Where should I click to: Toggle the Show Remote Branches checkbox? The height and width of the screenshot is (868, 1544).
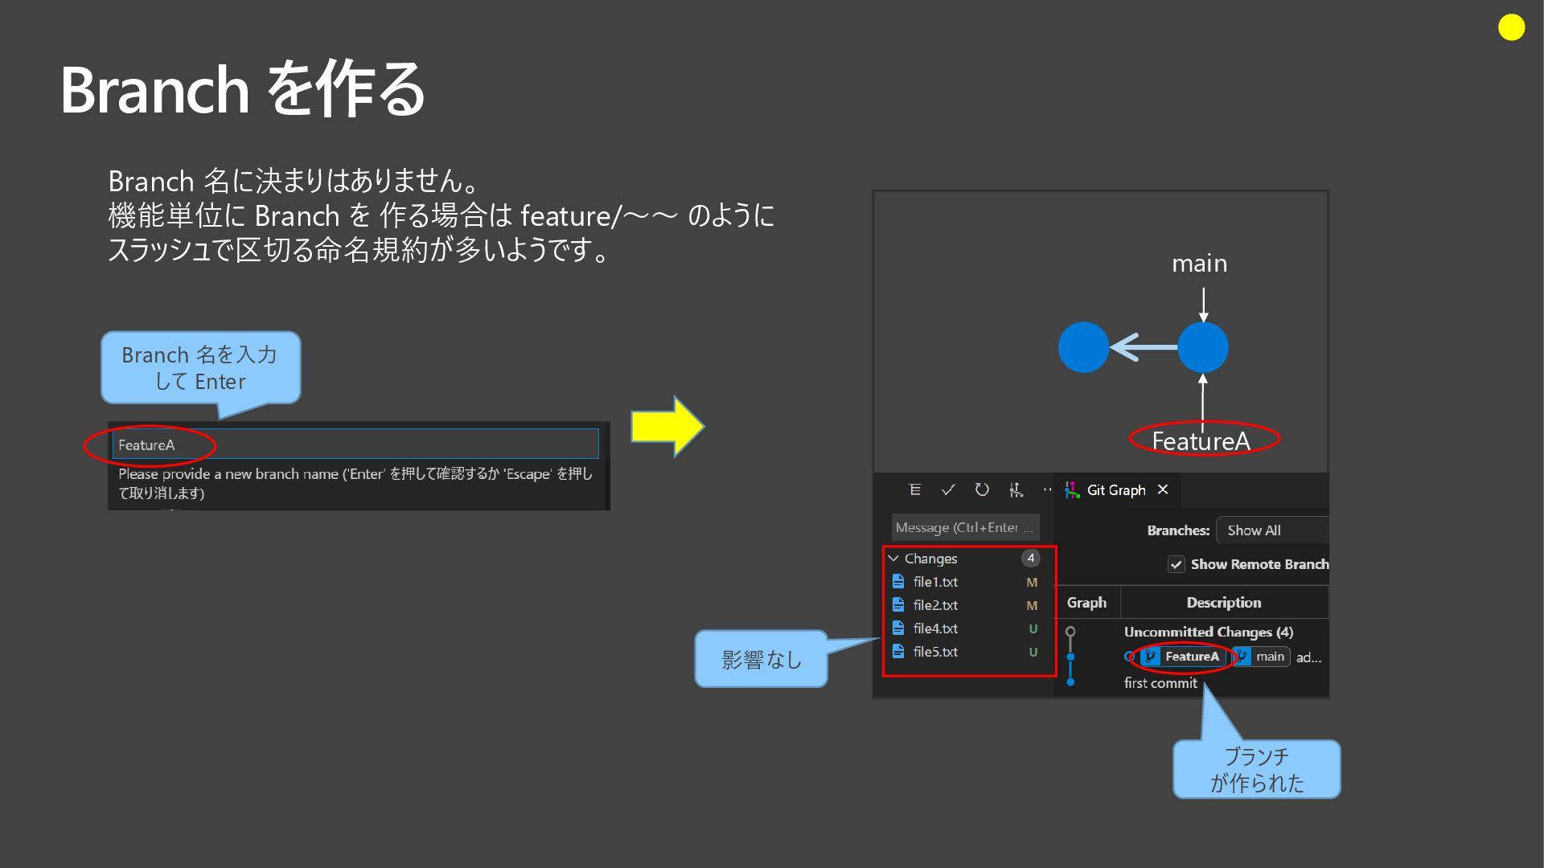(1176, 564)
